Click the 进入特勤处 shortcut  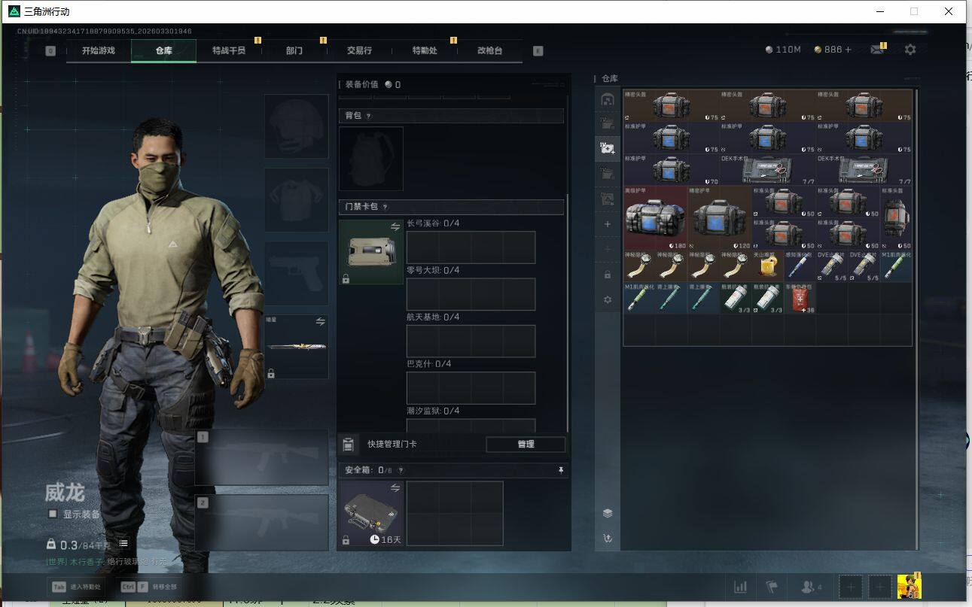(75, 587)
